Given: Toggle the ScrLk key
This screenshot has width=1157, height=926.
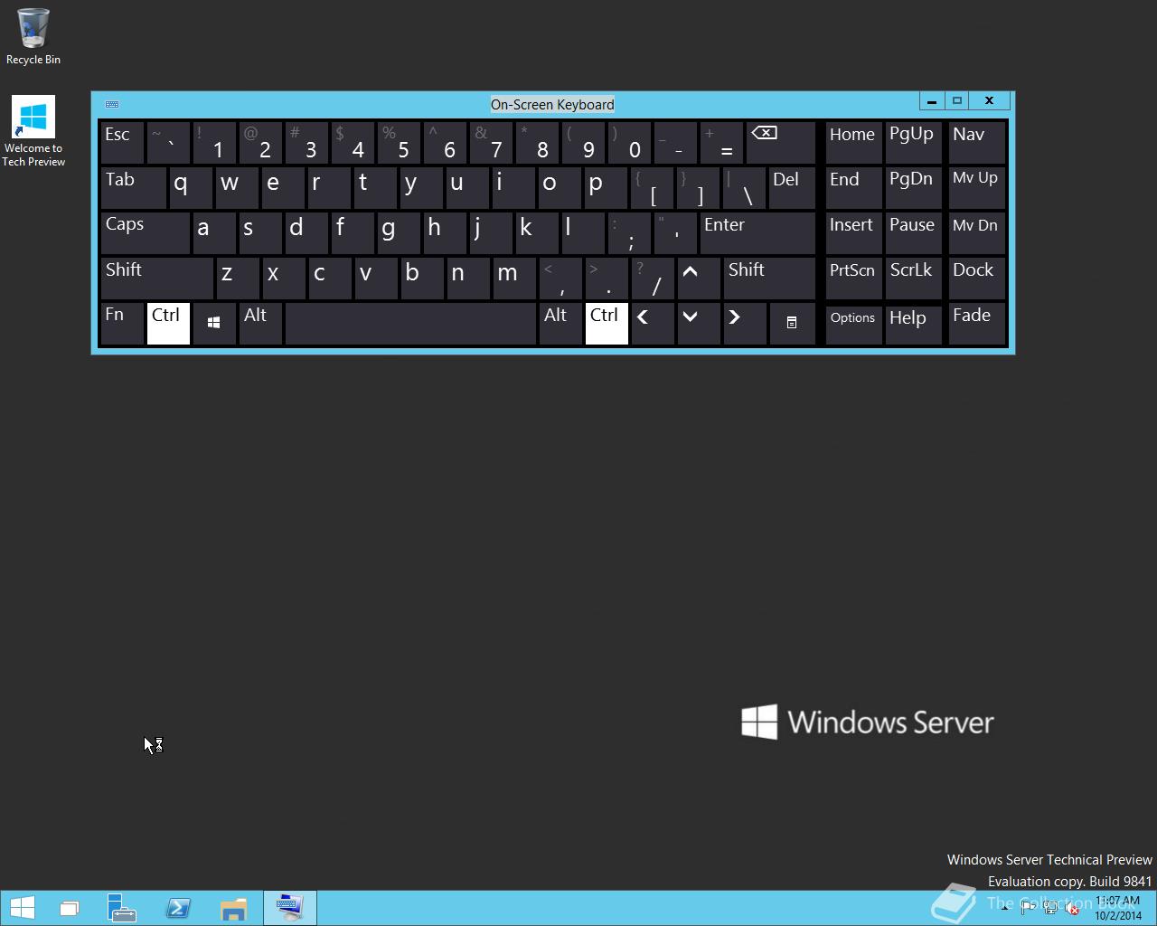Looking at the screenshot, I should 914,279.
